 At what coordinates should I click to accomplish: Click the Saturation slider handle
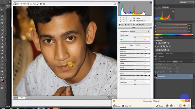click(135, 84)
